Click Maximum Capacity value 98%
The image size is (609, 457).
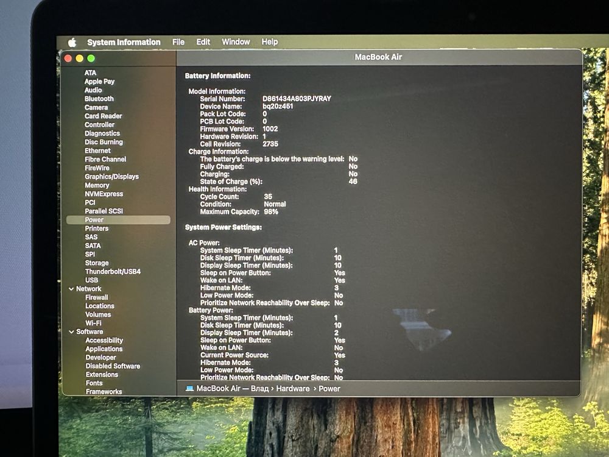[x=271, y=212]
